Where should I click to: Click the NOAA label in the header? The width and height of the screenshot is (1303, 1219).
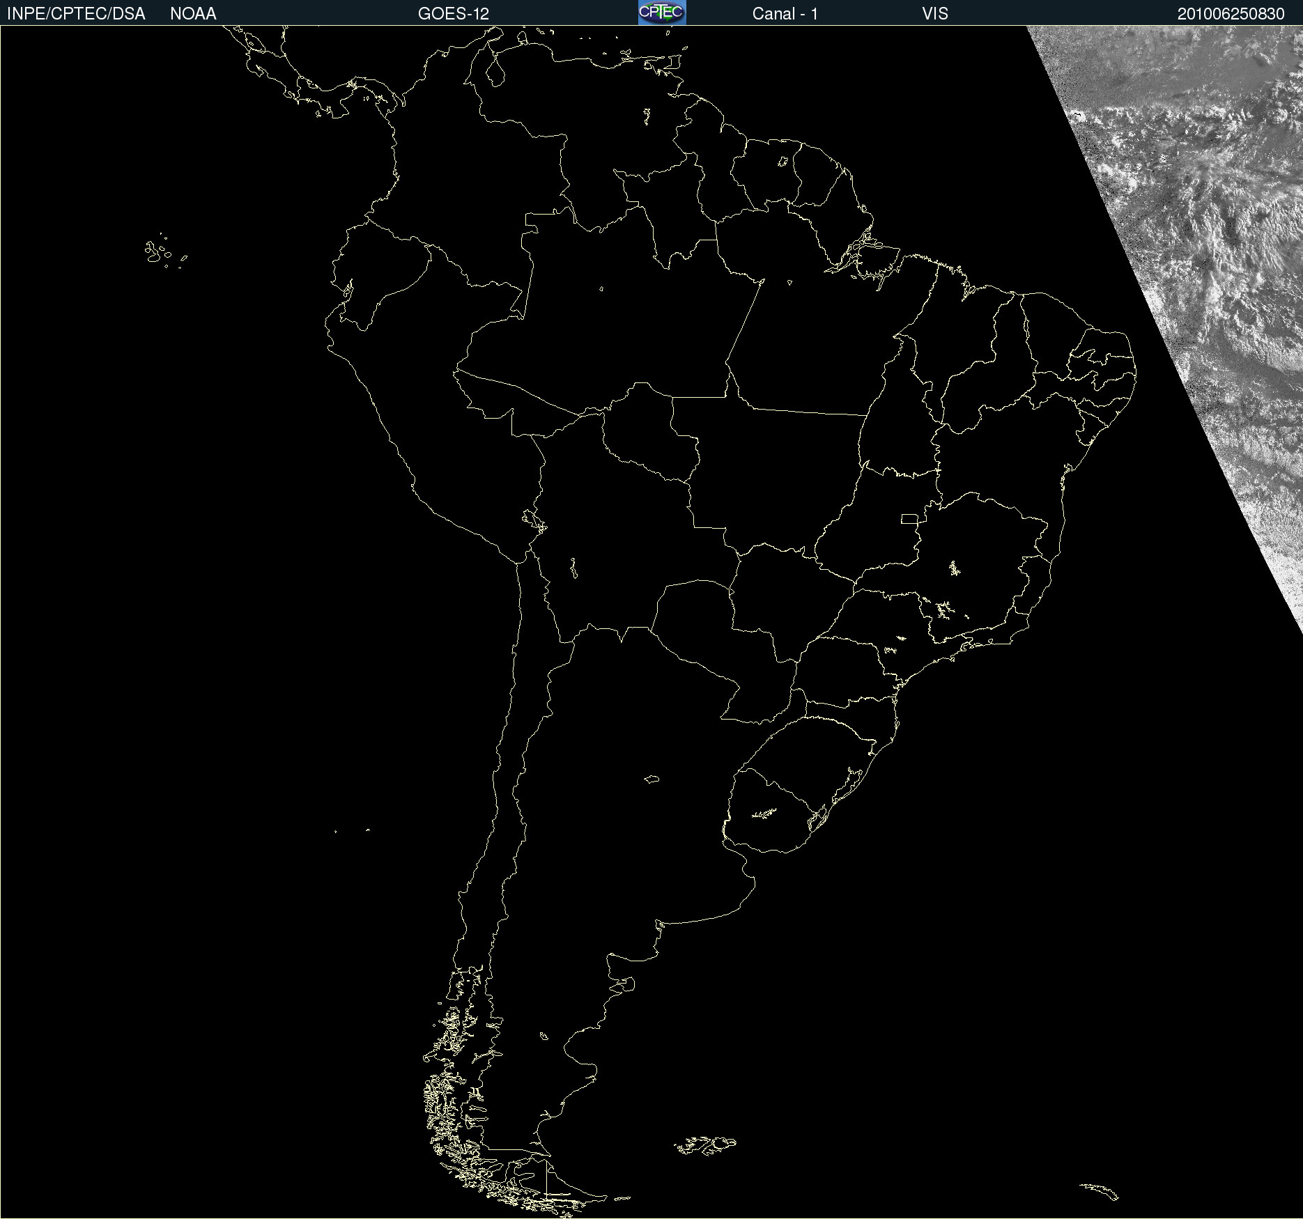click(193, 14)
